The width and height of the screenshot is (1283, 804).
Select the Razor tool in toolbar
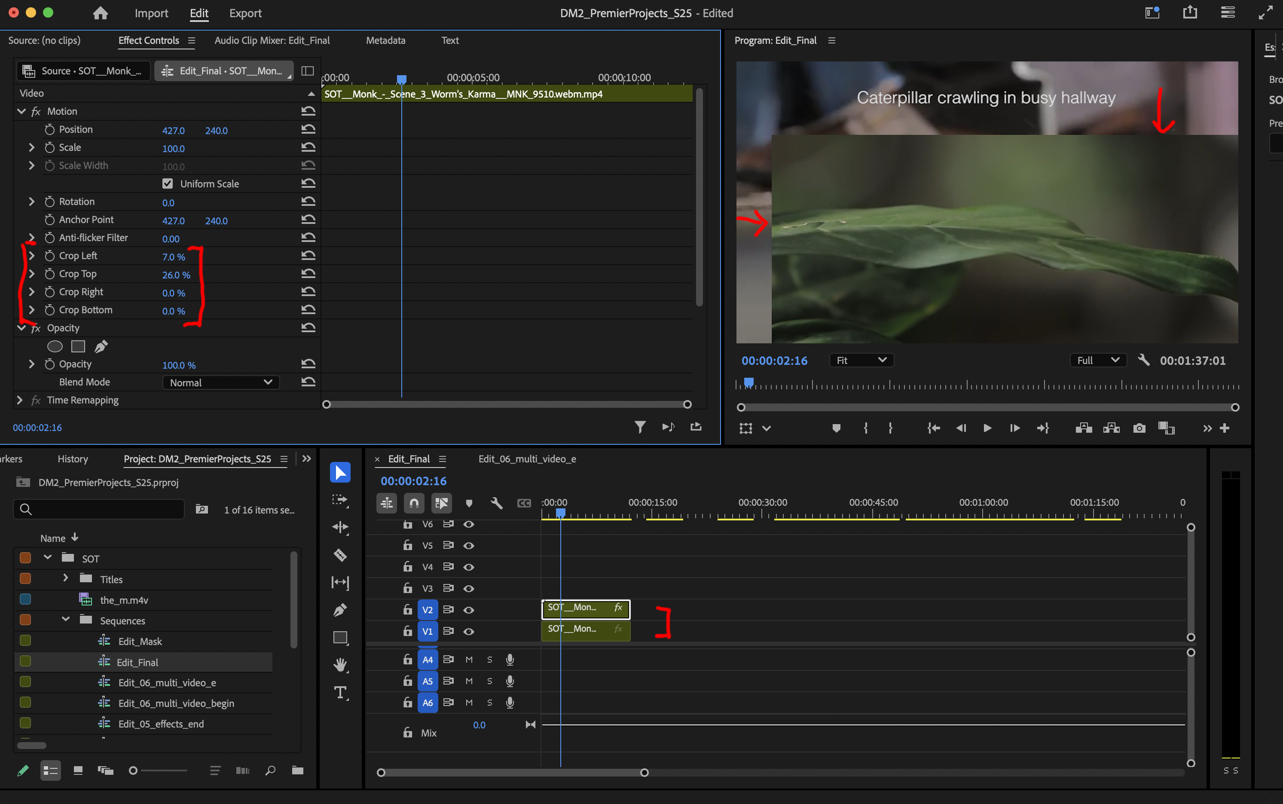click(x=340, y=556)
